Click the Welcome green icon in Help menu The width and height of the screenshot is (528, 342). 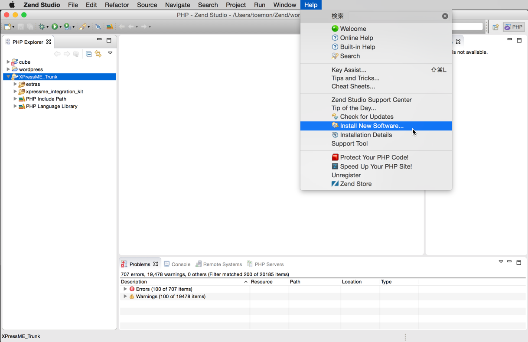(335, 29)
